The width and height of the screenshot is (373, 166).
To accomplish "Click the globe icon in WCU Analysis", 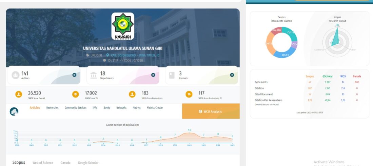I will point(200,111).
